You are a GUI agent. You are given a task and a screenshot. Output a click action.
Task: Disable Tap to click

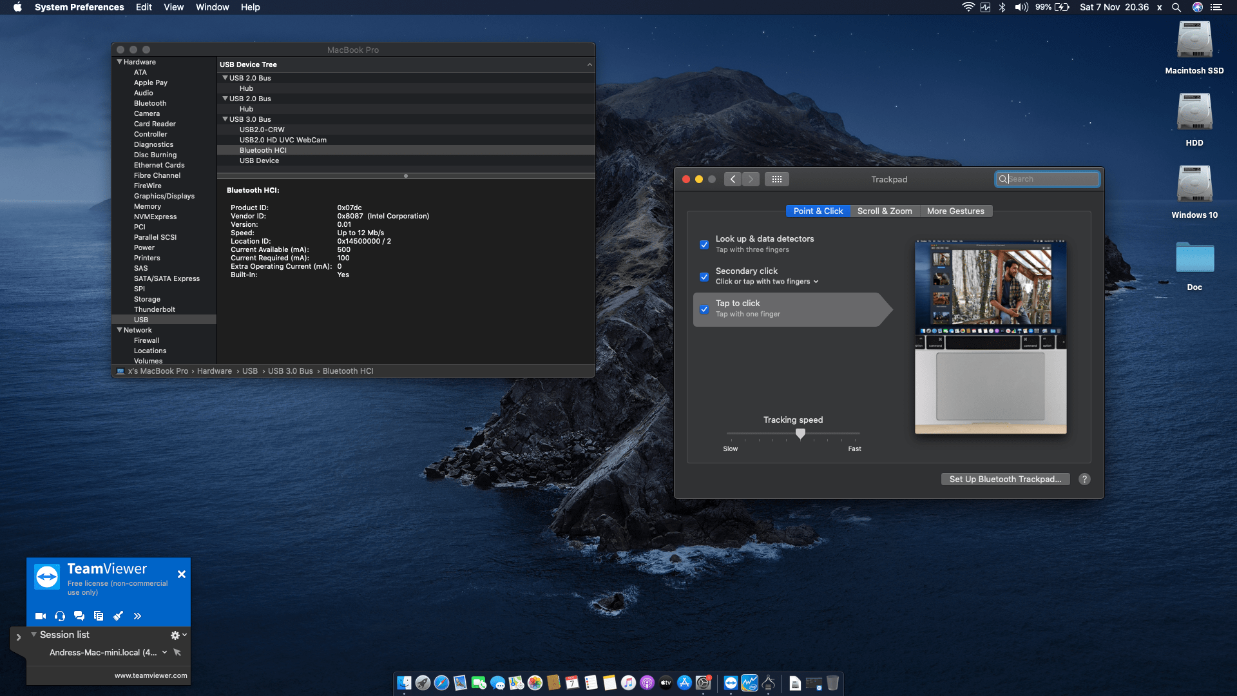click(x=704, y=309)
